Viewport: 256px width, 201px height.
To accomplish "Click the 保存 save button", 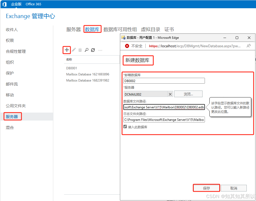I will [x=206, y=188].
